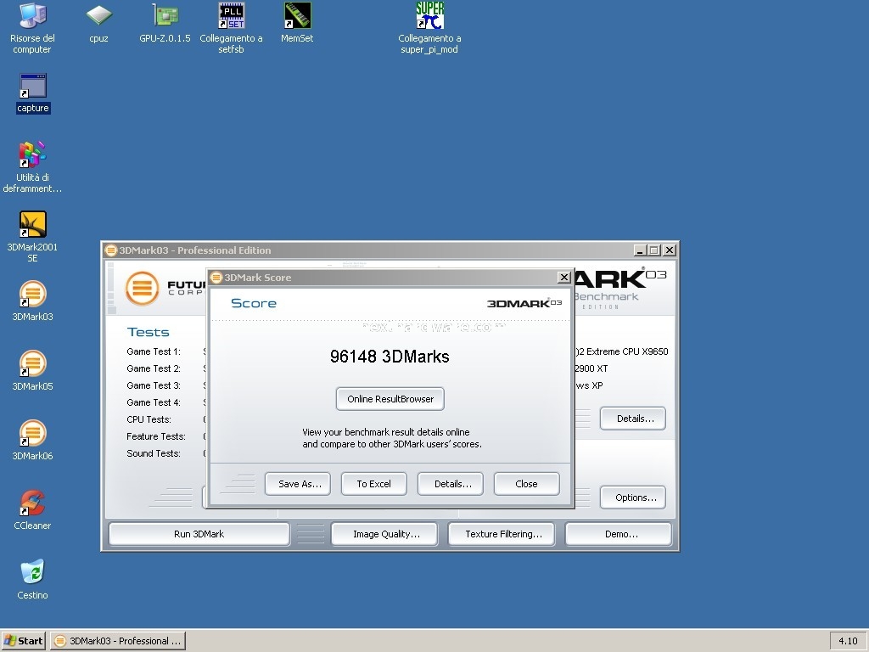
Task: Open the GPU-Z.0.1.5 desktop icon
Action: [165, 23]
